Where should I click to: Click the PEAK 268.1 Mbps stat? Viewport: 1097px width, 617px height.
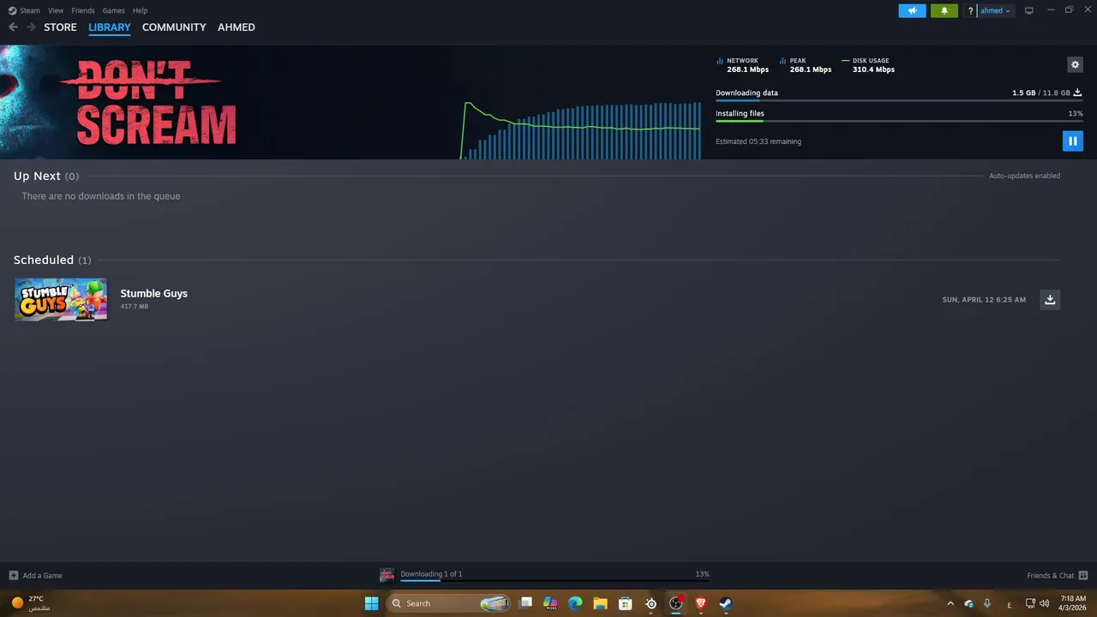806,65
